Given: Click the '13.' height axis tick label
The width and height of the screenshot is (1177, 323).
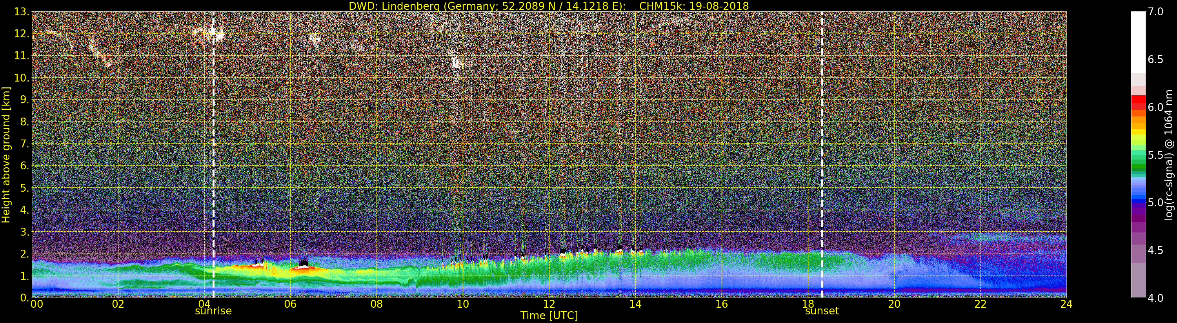Looking at the screenshot, I should pyautogui.click(x=22, y=12).
